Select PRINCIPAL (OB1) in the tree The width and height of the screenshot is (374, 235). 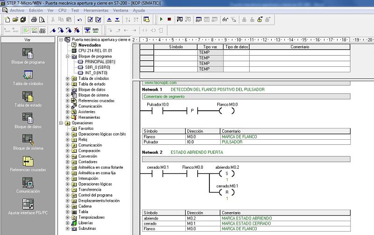coord(100,62)
